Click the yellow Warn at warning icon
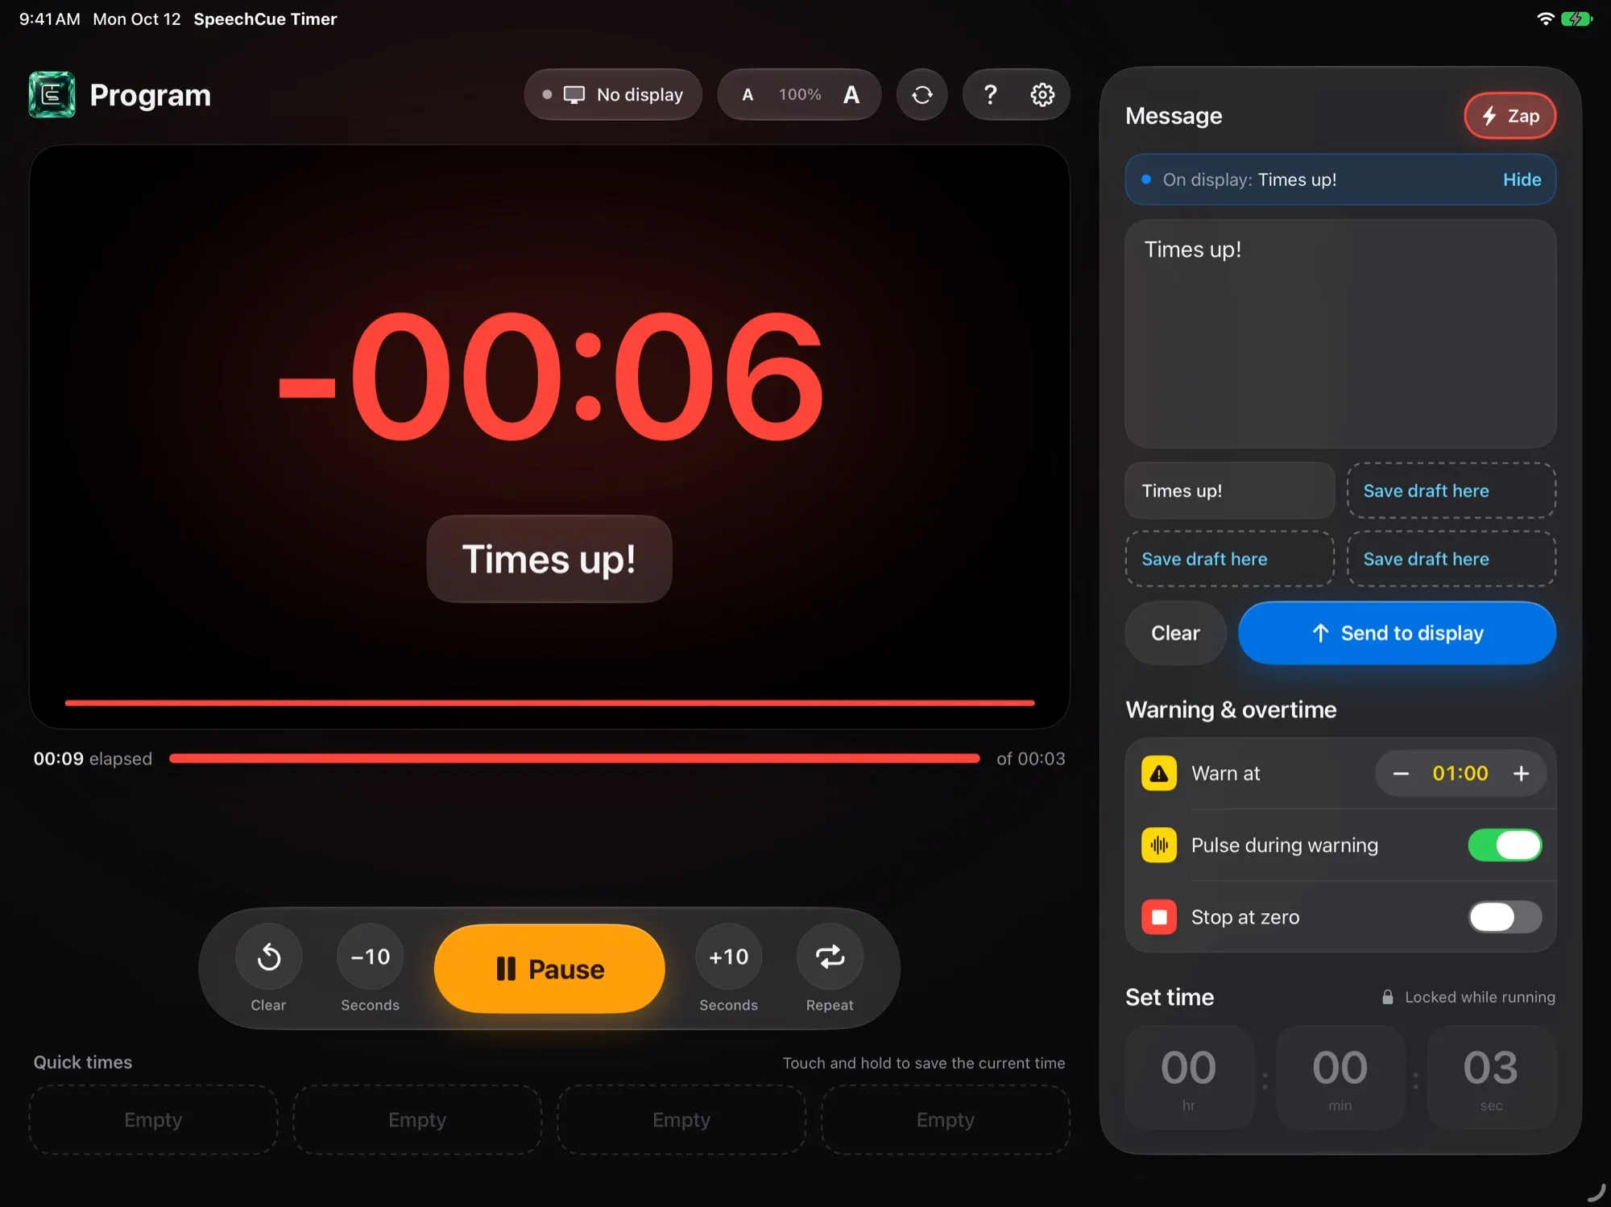The width and height of the screenshot is (1611, 1207). (x=1159, y=774)
